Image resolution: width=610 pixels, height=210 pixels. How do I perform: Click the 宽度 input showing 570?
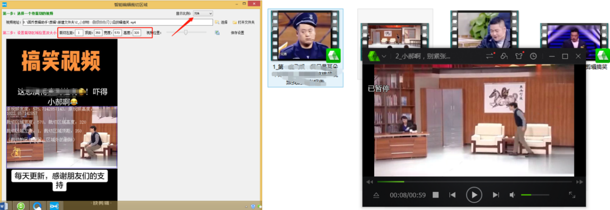pos(117,33)
